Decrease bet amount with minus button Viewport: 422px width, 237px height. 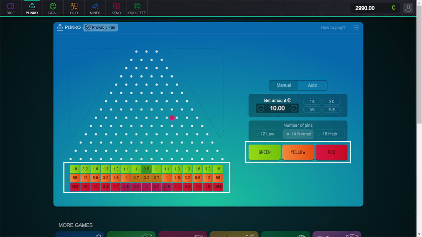click(261, 108)
